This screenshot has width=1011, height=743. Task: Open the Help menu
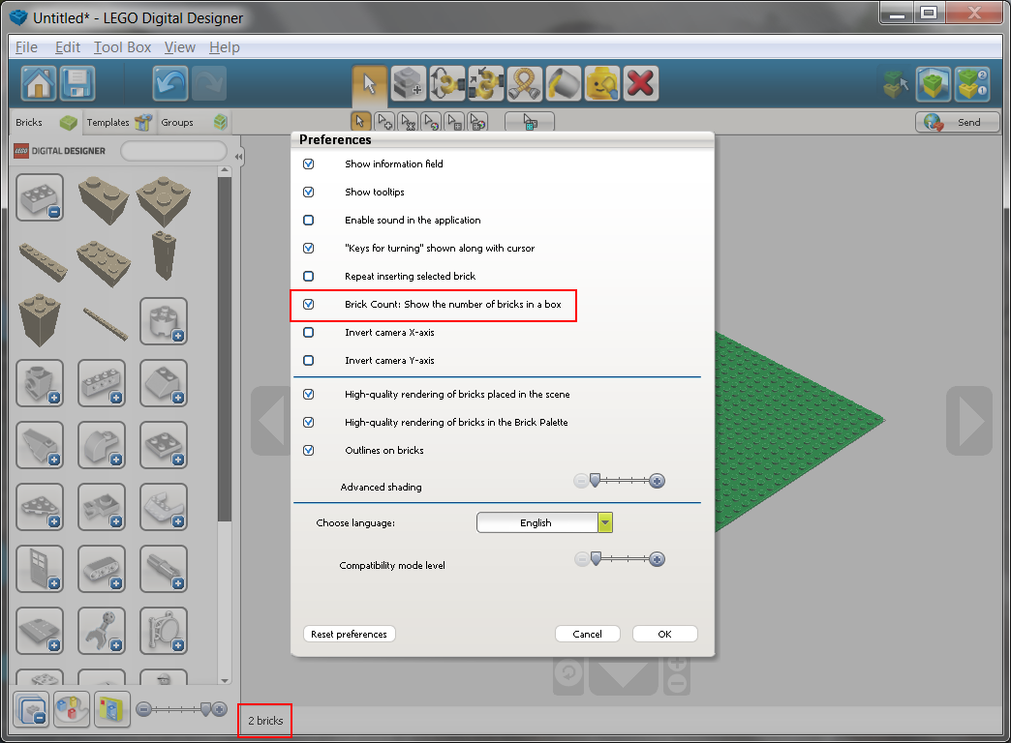pyautogui.click(x=225, y=47)
